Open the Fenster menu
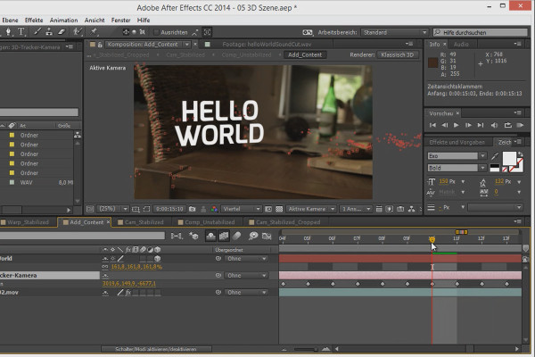This screenshot has height=357, width=535. point(120,21)
